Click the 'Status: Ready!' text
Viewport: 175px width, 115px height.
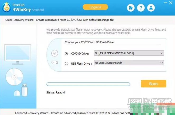tap(56, 92)
